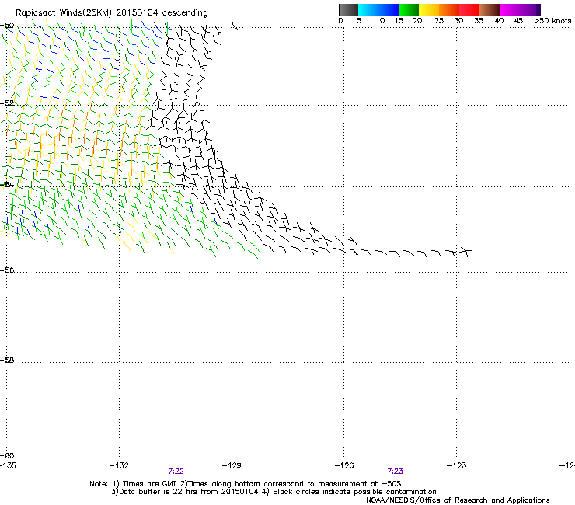Image resolution: width=575 pixels, height=505 pixels.
Task: Click the brown 35-40 knots legend segment
Action: click(490, 9)
